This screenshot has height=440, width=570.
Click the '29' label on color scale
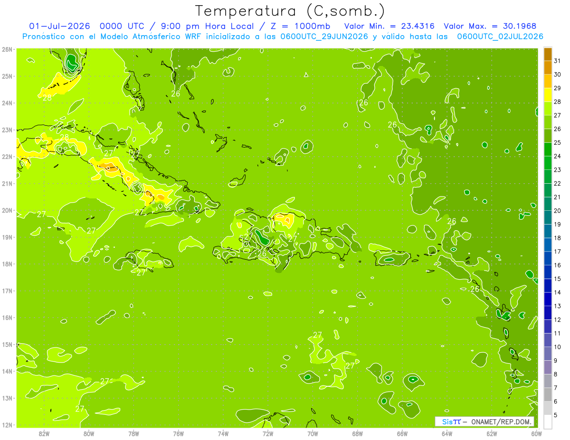558,88
